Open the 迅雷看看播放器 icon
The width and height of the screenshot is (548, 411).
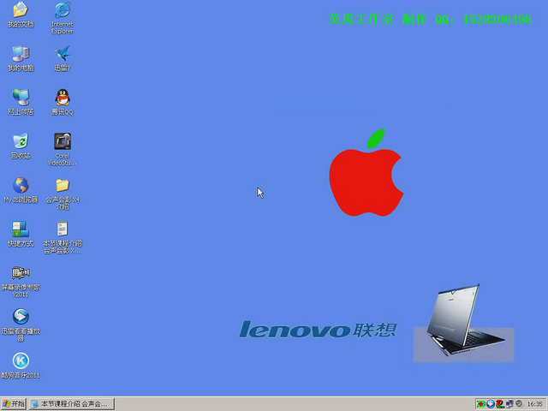pyautogui.click(x=21, y=325)
